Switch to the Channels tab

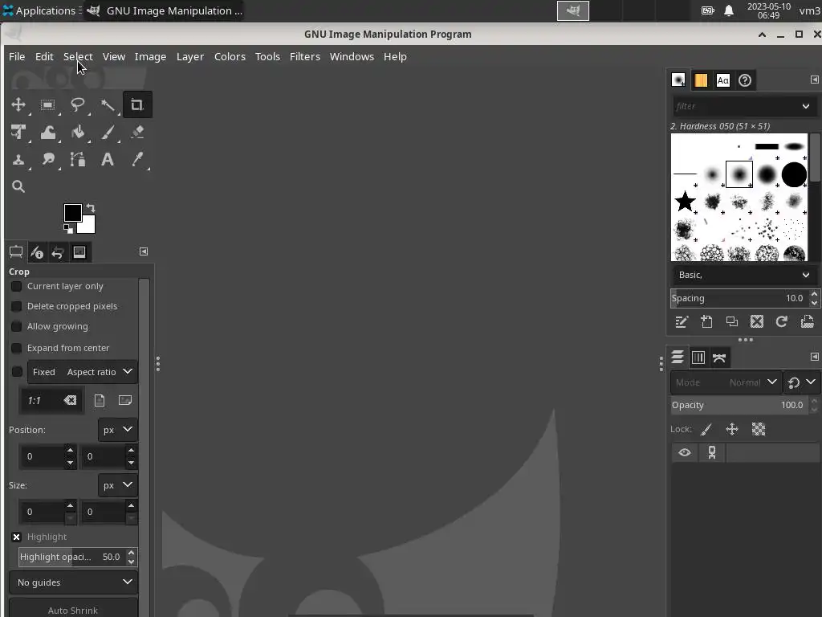[x=698, y=358]
